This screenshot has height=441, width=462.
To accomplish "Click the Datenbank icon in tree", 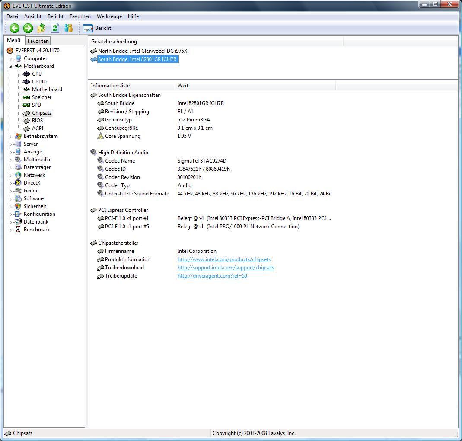I will pos(18,222).
